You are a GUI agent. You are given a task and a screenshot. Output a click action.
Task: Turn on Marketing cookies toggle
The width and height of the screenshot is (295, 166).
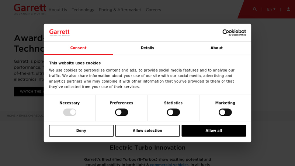click(225, 112)
